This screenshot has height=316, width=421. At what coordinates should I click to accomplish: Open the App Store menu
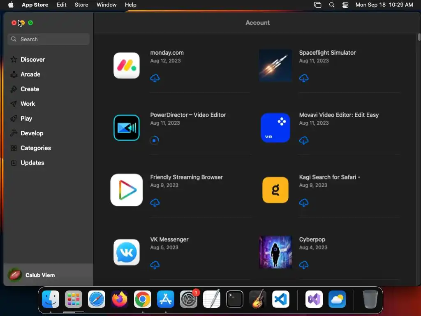(35, 5)
